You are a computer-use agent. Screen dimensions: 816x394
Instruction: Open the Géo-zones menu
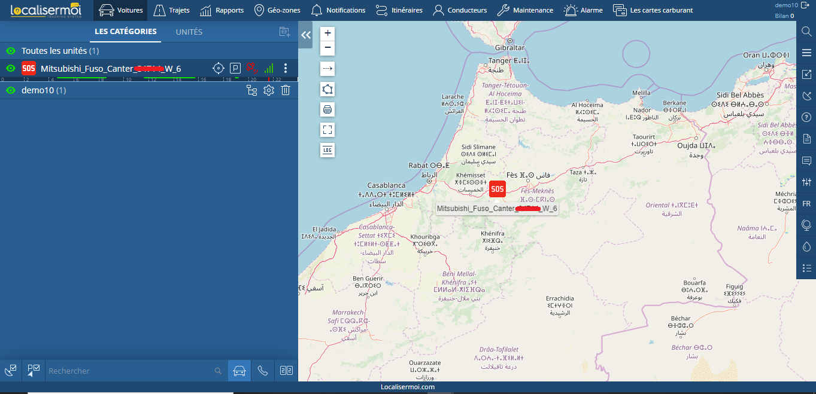pyautogui.click(x=277, y=10)
